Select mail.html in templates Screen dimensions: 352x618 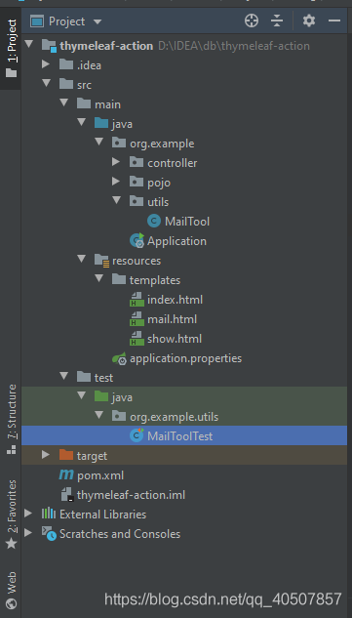(x=163, y=319)
